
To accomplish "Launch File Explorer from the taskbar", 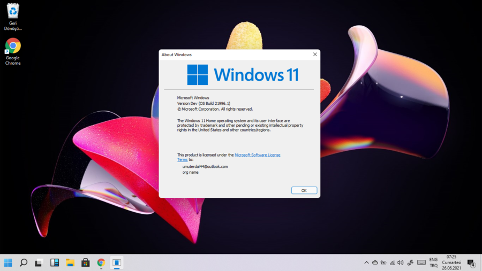I will click(70, 262).
